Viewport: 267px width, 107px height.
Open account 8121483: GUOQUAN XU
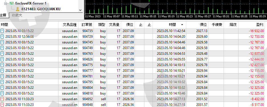click(41, 9)
